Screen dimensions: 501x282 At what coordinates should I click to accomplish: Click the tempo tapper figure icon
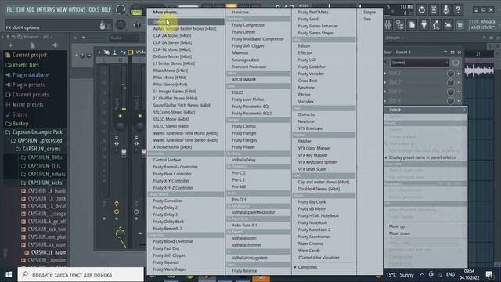pyautogui.click(x=436, y=25)
